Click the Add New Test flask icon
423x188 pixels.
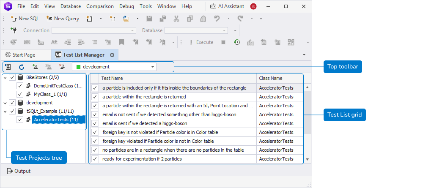[x=35, y=67]
